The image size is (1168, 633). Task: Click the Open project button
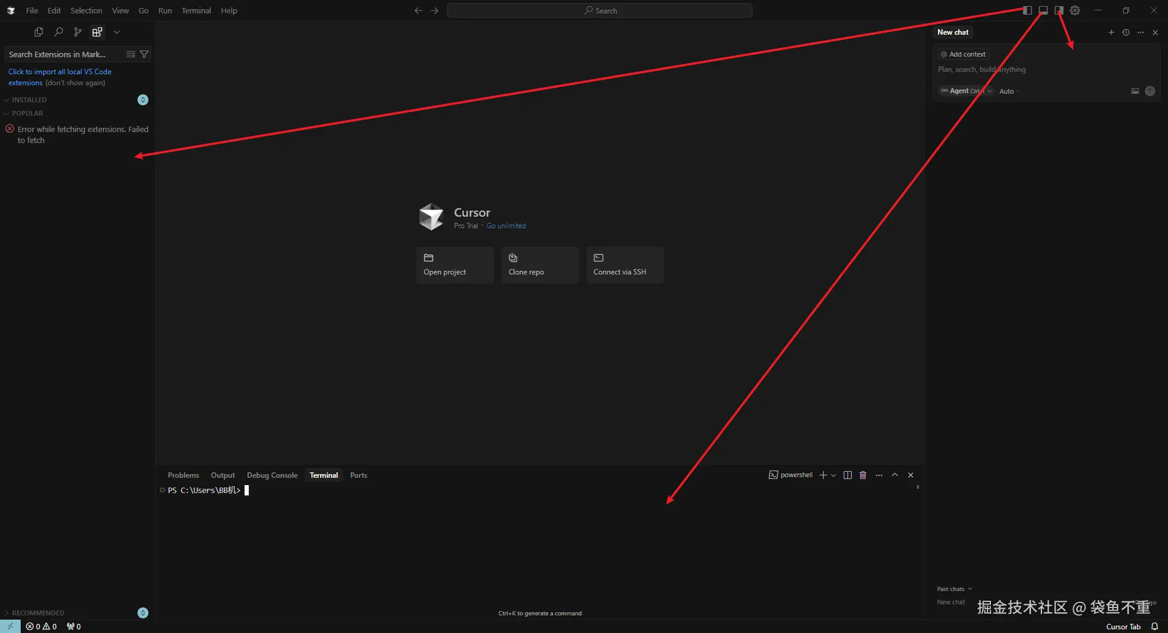point(455,265)
